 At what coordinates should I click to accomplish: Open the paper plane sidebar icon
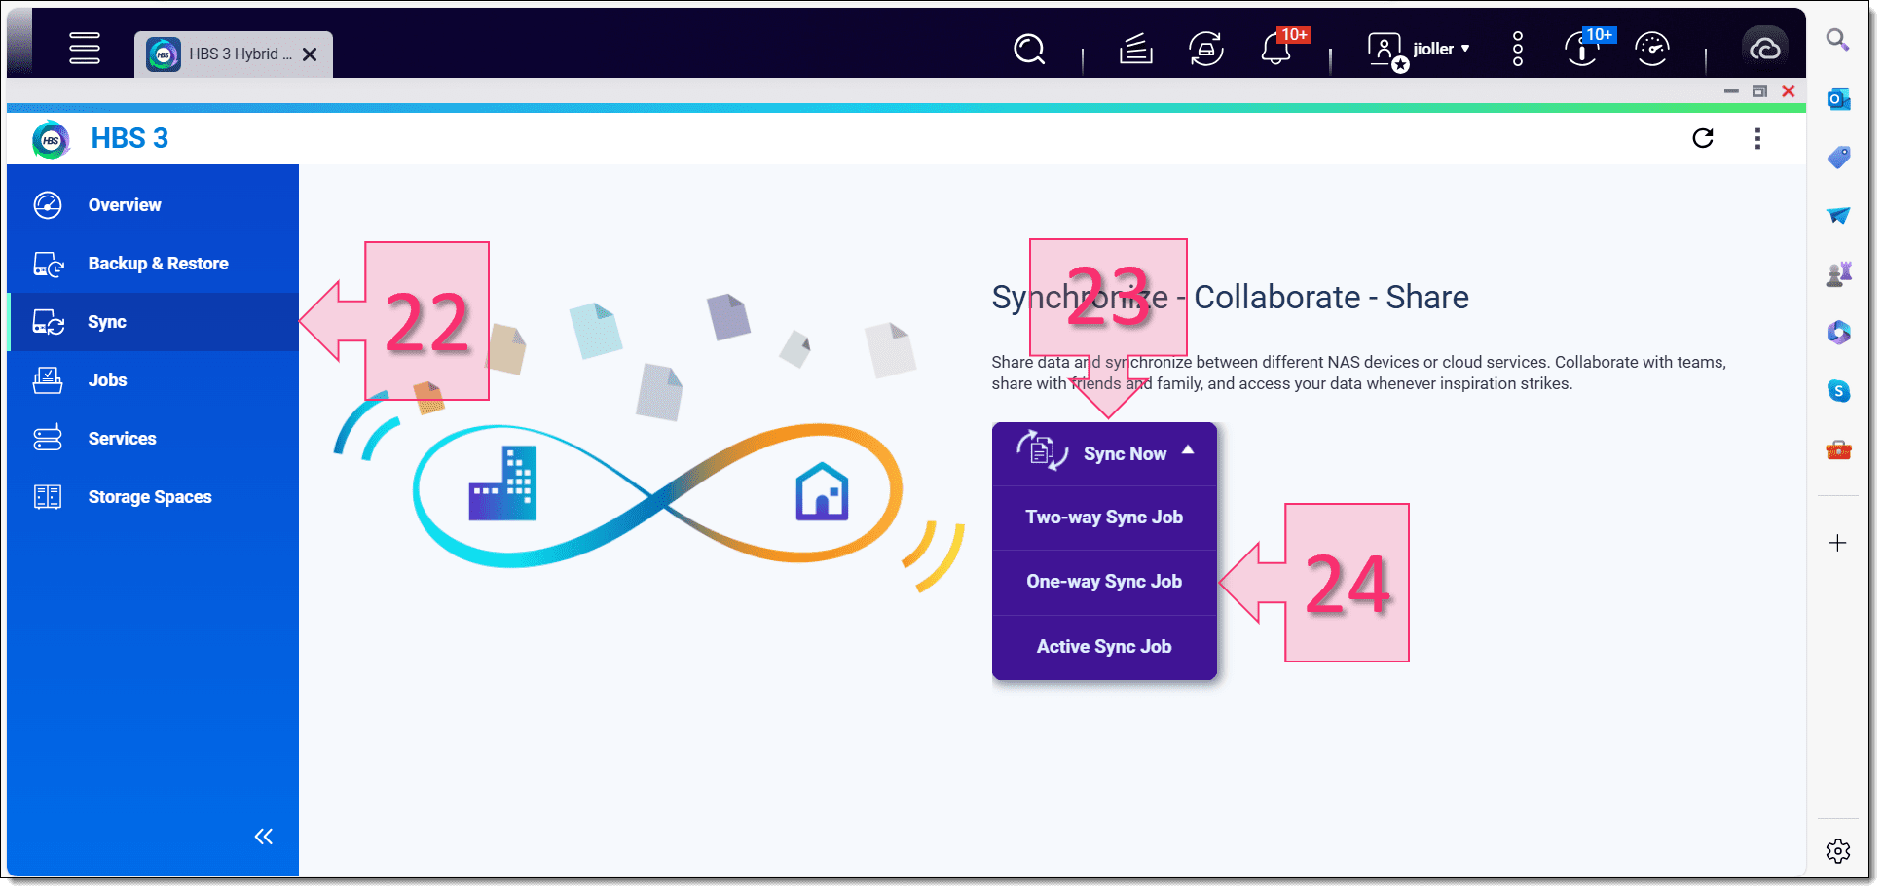(x=1838, y=215)
